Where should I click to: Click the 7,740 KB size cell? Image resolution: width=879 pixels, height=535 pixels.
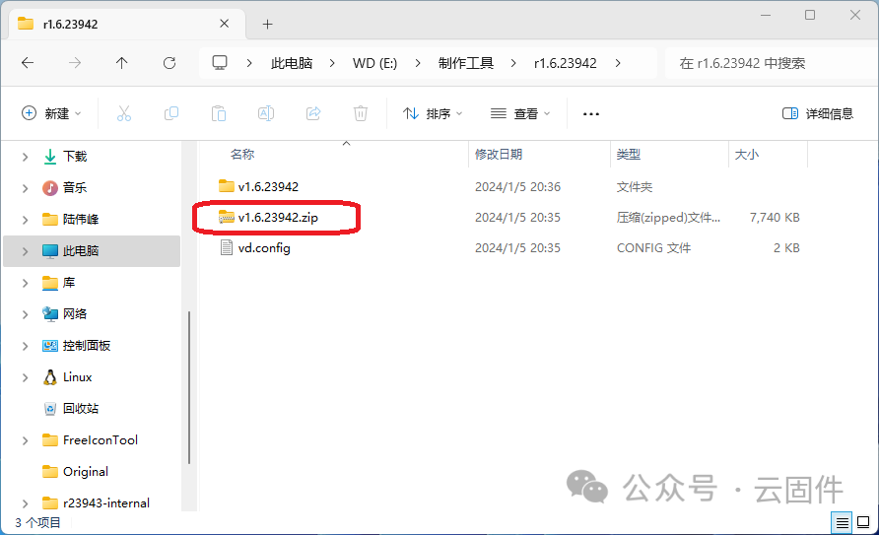[x=775, y=218]
